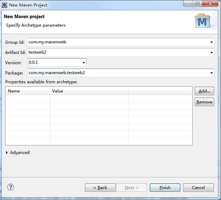Screen dimensions: 221x200
Task: Click the "Package:" label
Action: pos(14,73)
